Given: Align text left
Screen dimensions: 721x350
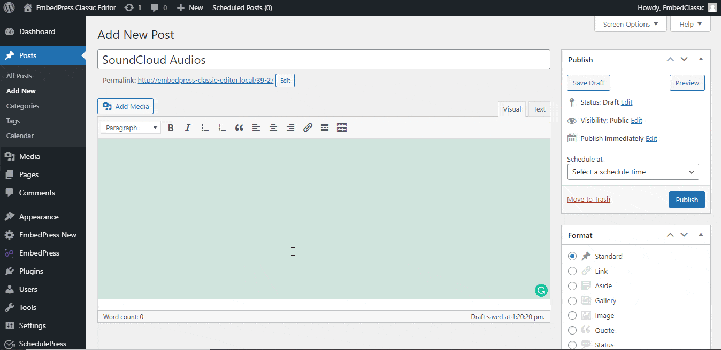Looking at the screenshot, I should click(256, 128).
